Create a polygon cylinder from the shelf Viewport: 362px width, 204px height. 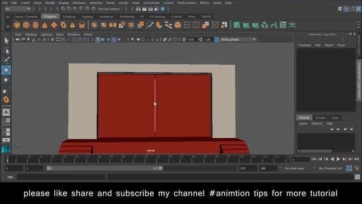[x=35, y=25]
